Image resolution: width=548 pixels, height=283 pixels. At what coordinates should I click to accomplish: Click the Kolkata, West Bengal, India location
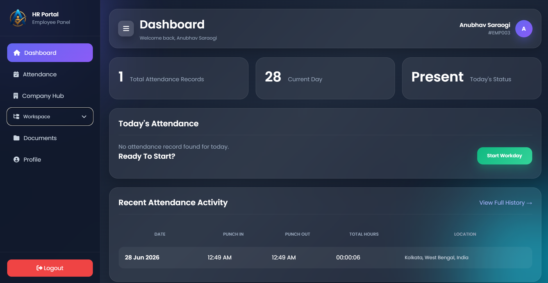coord(436,257)
